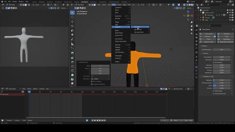Adjust Particle Permeability slider
Viewport: 235px width, 132px height.
point(221,57)
